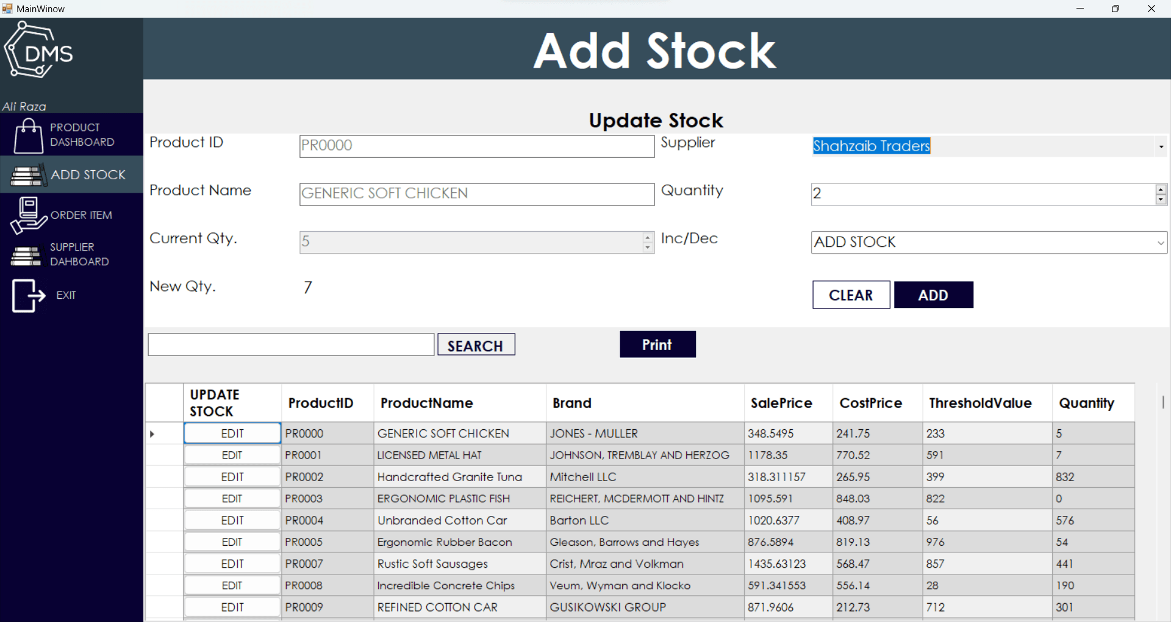Click the row selector arrow beside PR0000
1171x622 pixels.
(x=151, y=434)
